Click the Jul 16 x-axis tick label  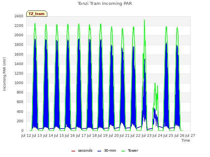[70, 135]
